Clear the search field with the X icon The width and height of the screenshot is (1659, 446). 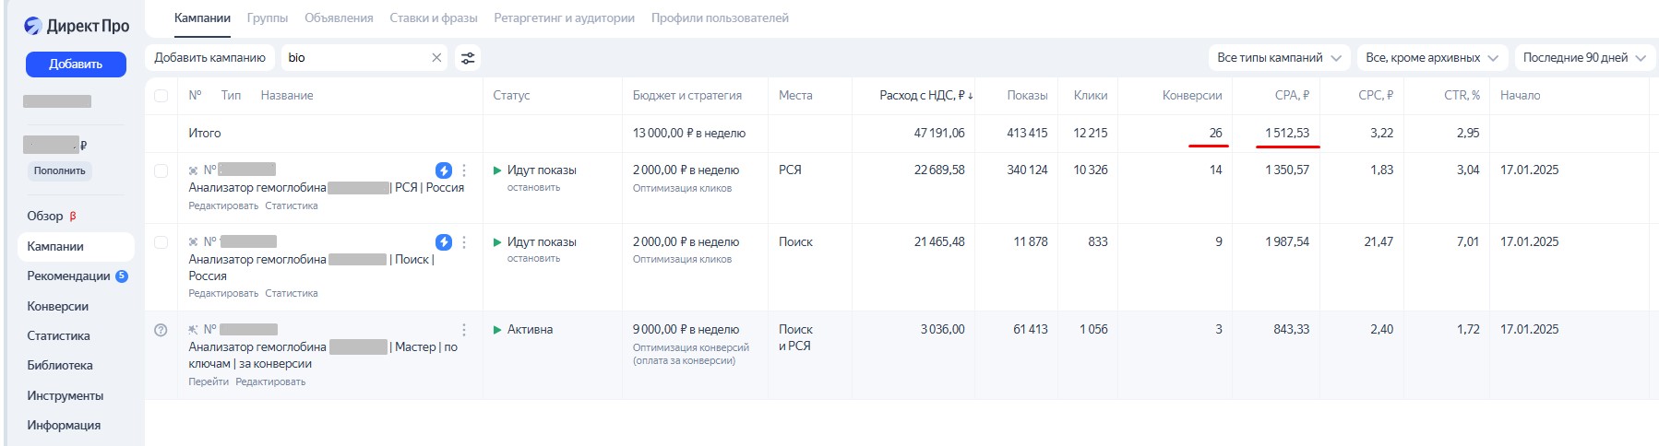click(436, 57)
